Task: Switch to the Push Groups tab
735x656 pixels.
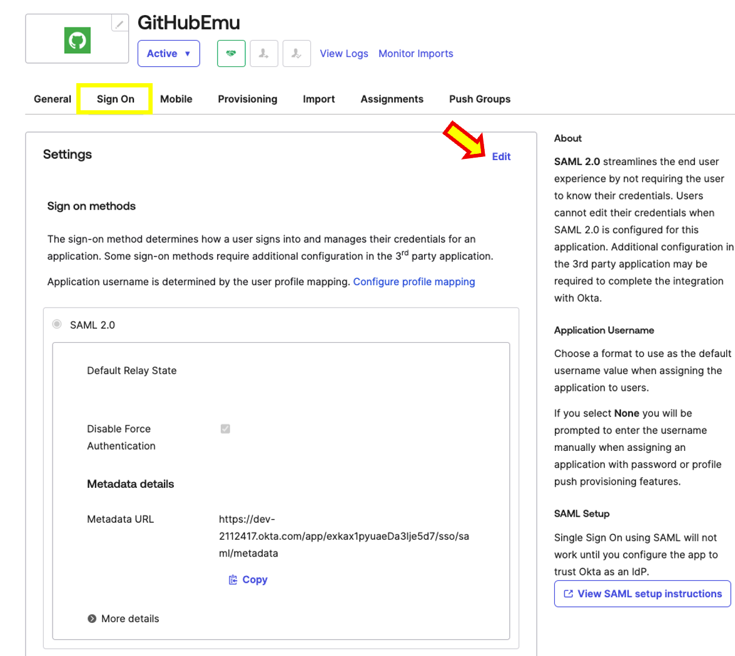Action: point(480,99)
